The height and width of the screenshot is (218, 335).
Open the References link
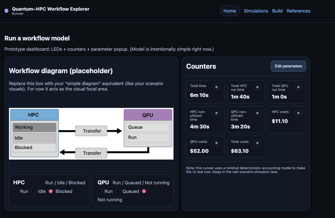click(x=298, y=11)
